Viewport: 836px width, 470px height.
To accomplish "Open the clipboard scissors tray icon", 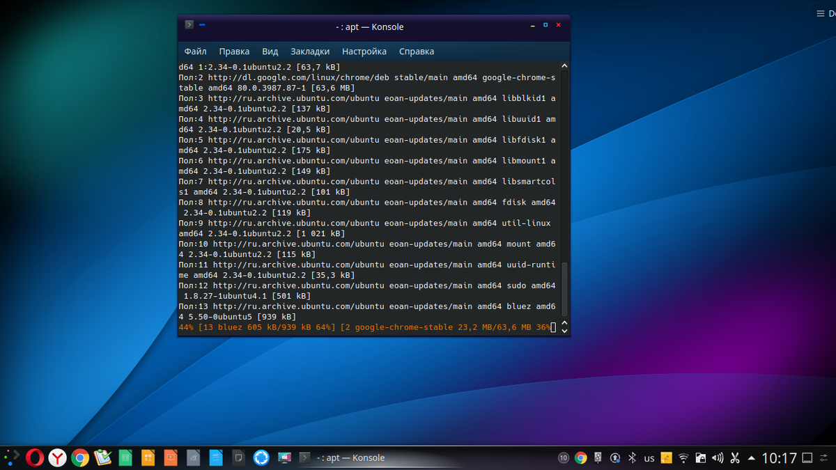I will pos(735,458).
